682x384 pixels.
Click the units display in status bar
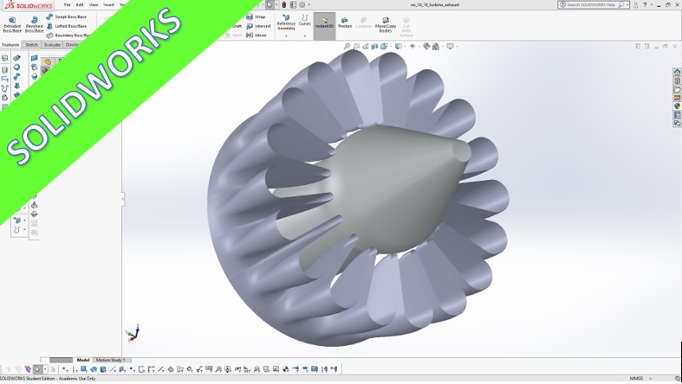point(636,379)
